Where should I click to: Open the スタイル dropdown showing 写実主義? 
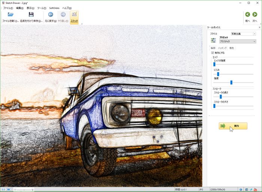pyautogui.click(x=243, y=34)
